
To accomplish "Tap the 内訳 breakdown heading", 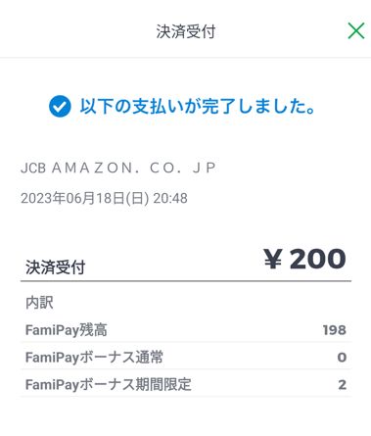I will pos(39,303).
